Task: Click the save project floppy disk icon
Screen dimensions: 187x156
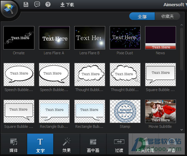Action: pos(26,4)
